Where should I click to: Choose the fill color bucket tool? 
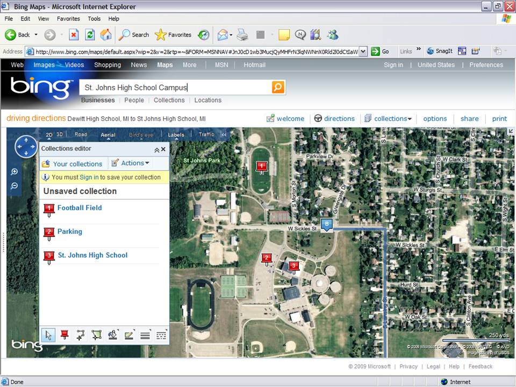(x=113, y=335)
